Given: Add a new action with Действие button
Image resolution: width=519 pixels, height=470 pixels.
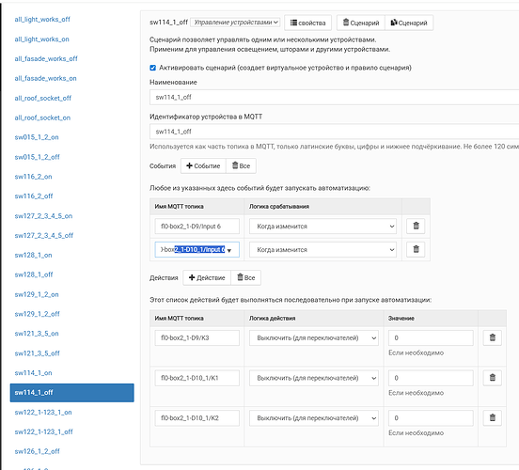Looking at the screenshot, I should [207, 277].
